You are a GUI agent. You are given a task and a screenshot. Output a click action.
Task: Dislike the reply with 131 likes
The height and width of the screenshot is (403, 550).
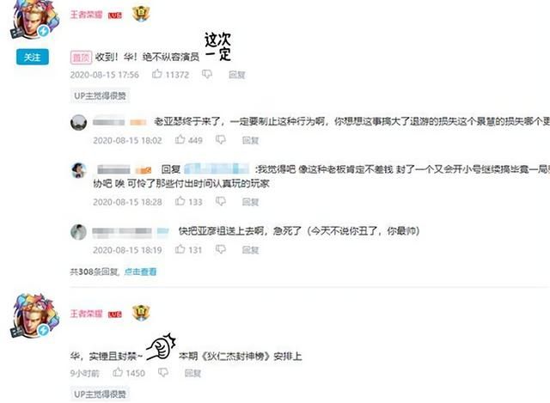point(221,249)
